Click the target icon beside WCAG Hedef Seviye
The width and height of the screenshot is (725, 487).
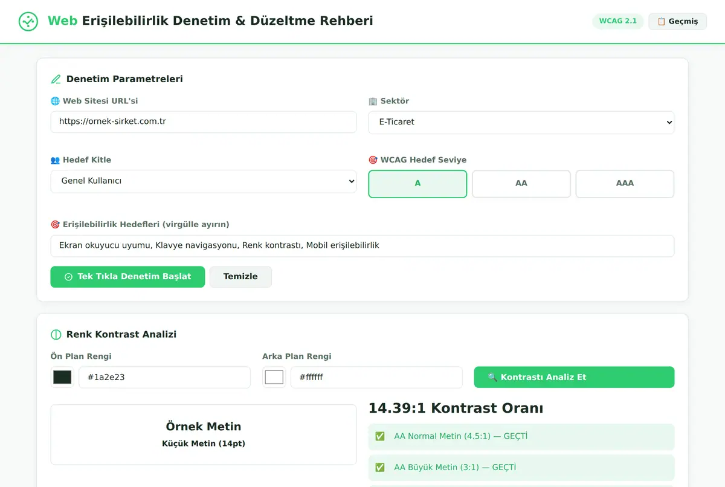tap(373, 160)
